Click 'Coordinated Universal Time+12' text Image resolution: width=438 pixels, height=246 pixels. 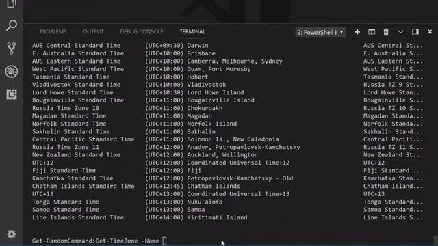238,163
